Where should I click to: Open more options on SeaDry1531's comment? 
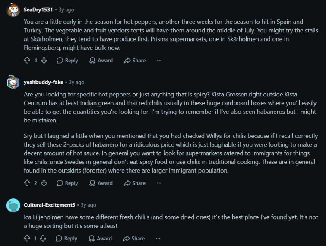(x=159, y=61)
